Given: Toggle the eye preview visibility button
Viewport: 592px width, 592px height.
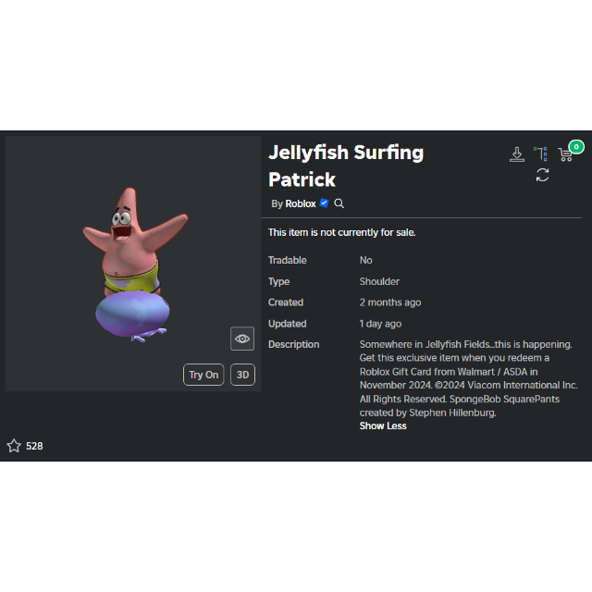Looking at the screenshot, I should pyautogui.click(x=242, y=339).
